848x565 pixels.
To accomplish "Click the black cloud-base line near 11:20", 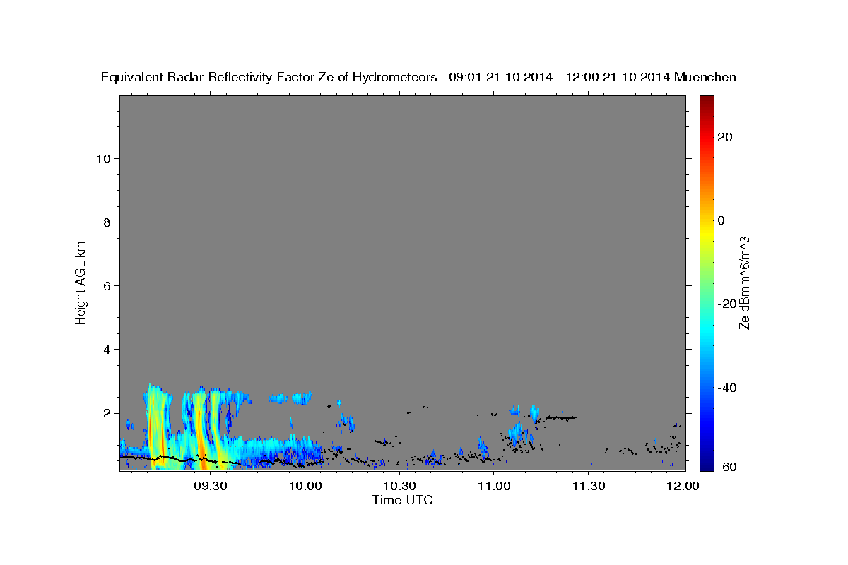I will point(563,417).
